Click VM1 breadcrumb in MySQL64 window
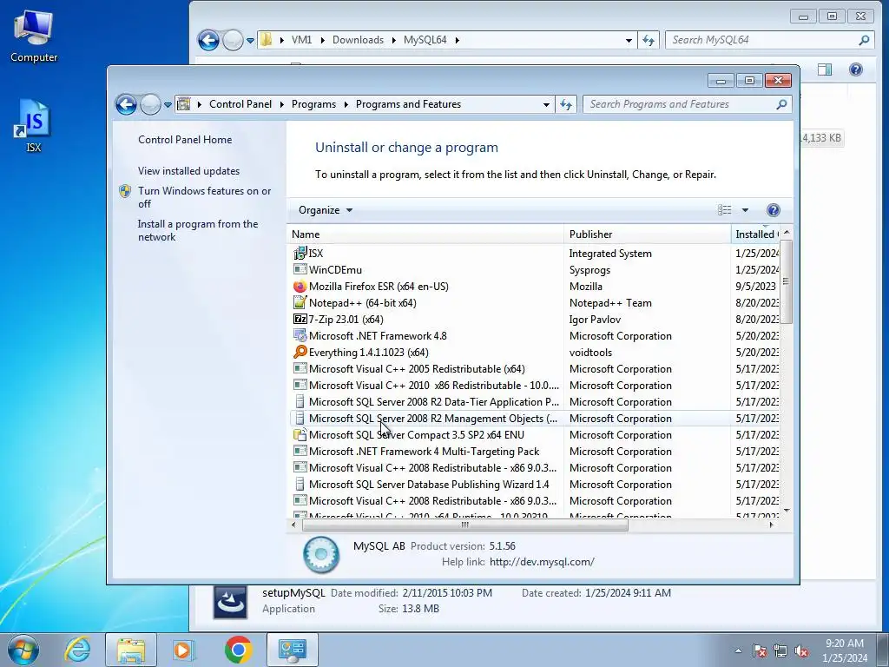The height and width of the screenshot is (667, 889). 301,40
